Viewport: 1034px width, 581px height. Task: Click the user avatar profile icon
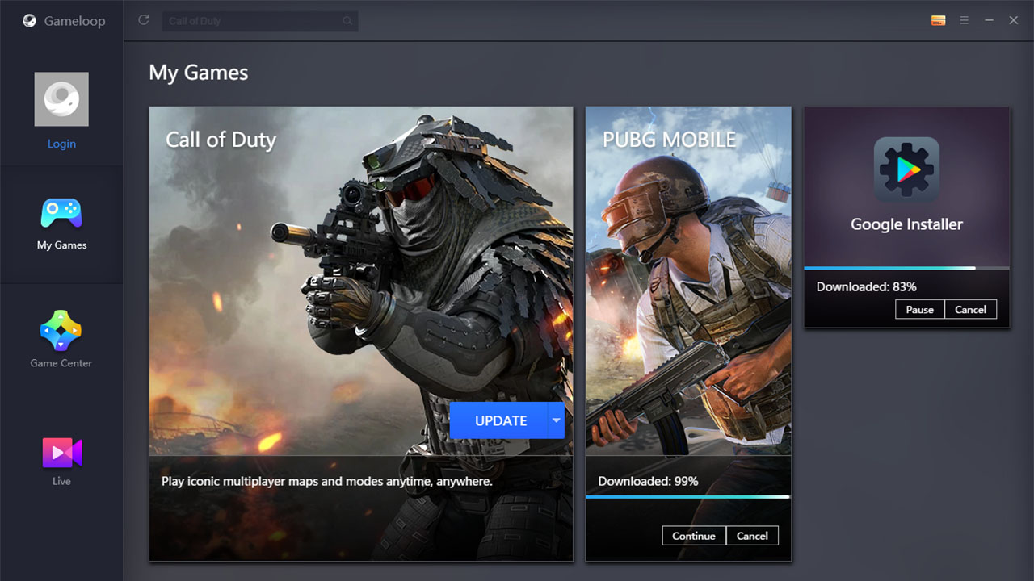click(x=61, y=99)
